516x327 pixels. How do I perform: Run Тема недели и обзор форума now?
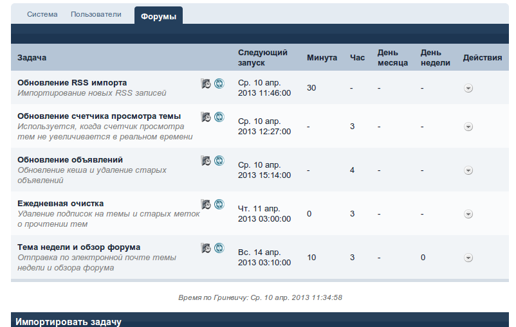pyautogui.click(x=219, y=248)
